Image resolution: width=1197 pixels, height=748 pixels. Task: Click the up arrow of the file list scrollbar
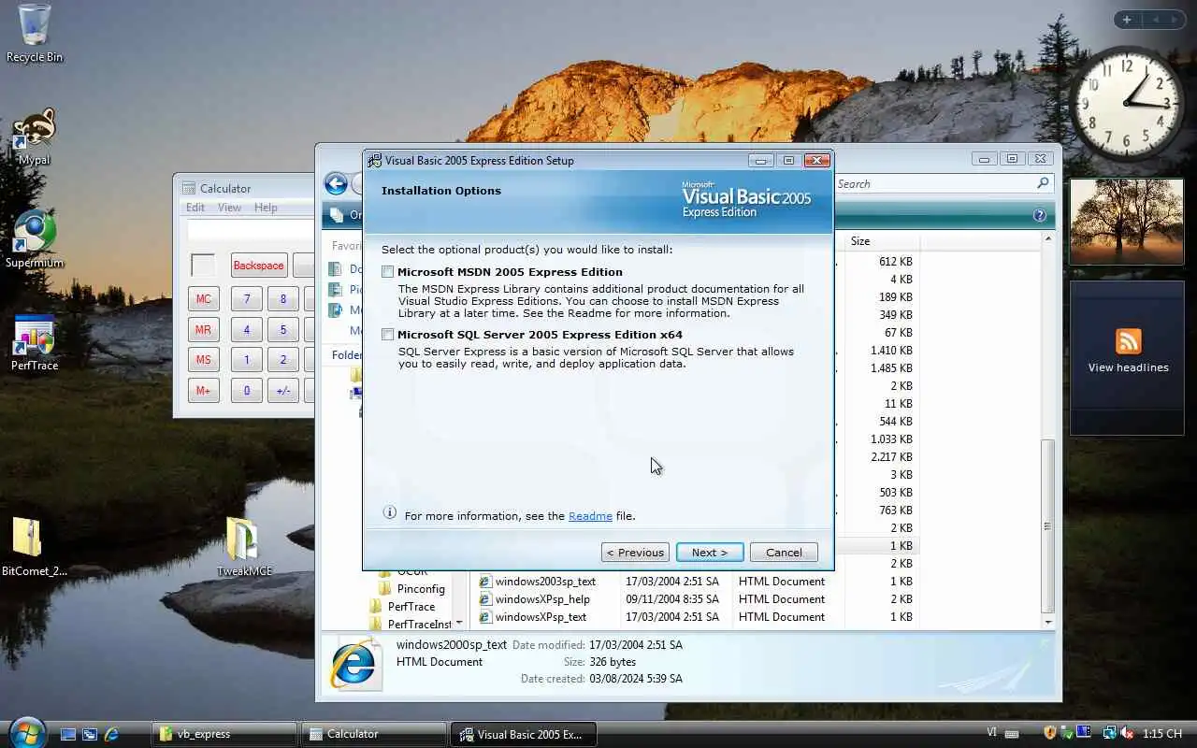(x=1047, y=239)
